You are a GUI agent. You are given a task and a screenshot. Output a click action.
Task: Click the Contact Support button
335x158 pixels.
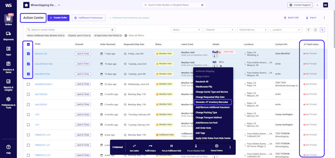click(x=300, y=5)
